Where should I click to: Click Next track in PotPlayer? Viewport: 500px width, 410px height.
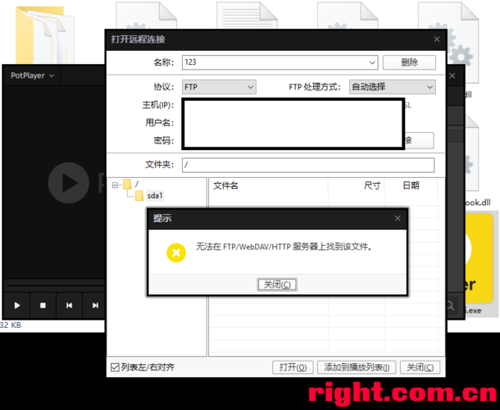(x=95, y=305)
